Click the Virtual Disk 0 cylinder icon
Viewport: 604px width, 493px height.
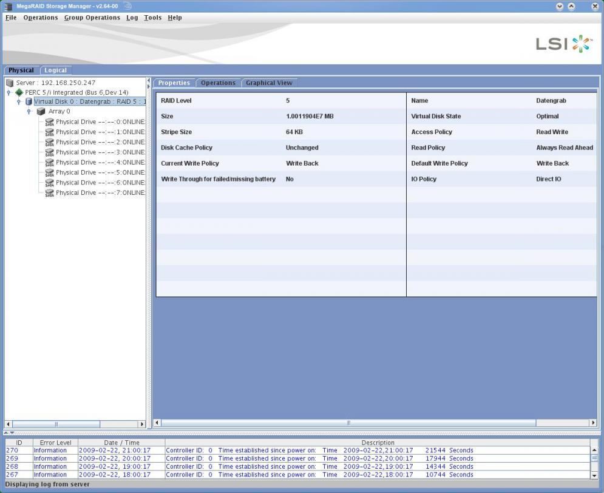[29, 101]
